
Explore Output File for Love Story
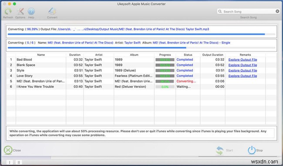tap(243, 76)
